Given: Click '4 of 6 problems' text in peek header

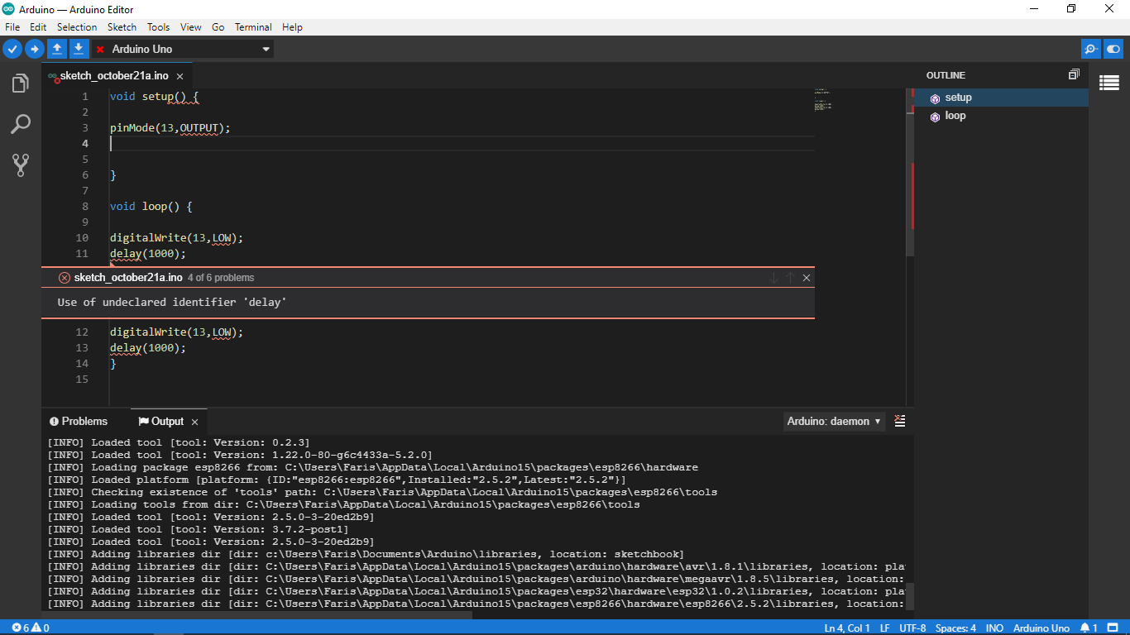Looking at the screenshot, I should 221,278.
